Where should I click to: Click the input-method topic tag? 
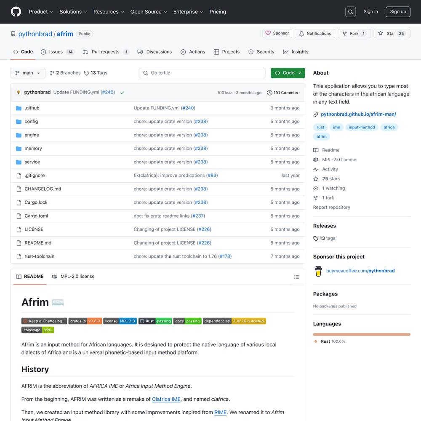pos(362,127)
